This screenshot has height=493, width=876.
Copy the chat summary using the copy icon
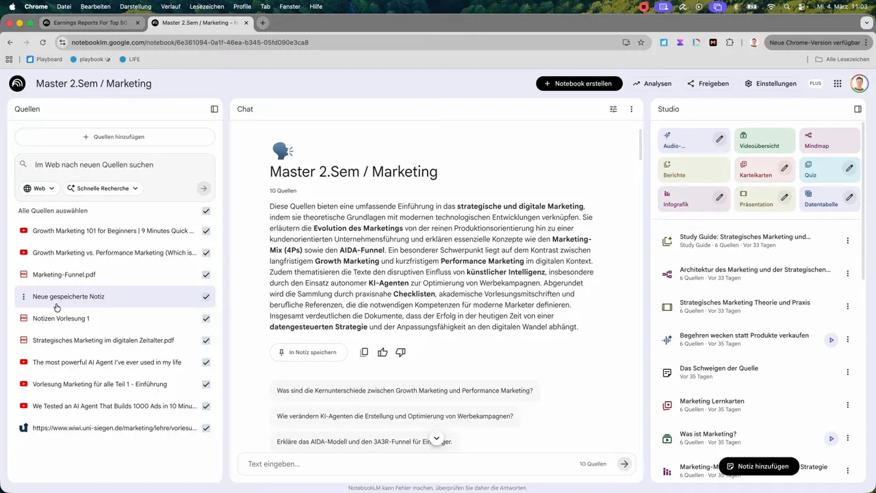point(364,352)
